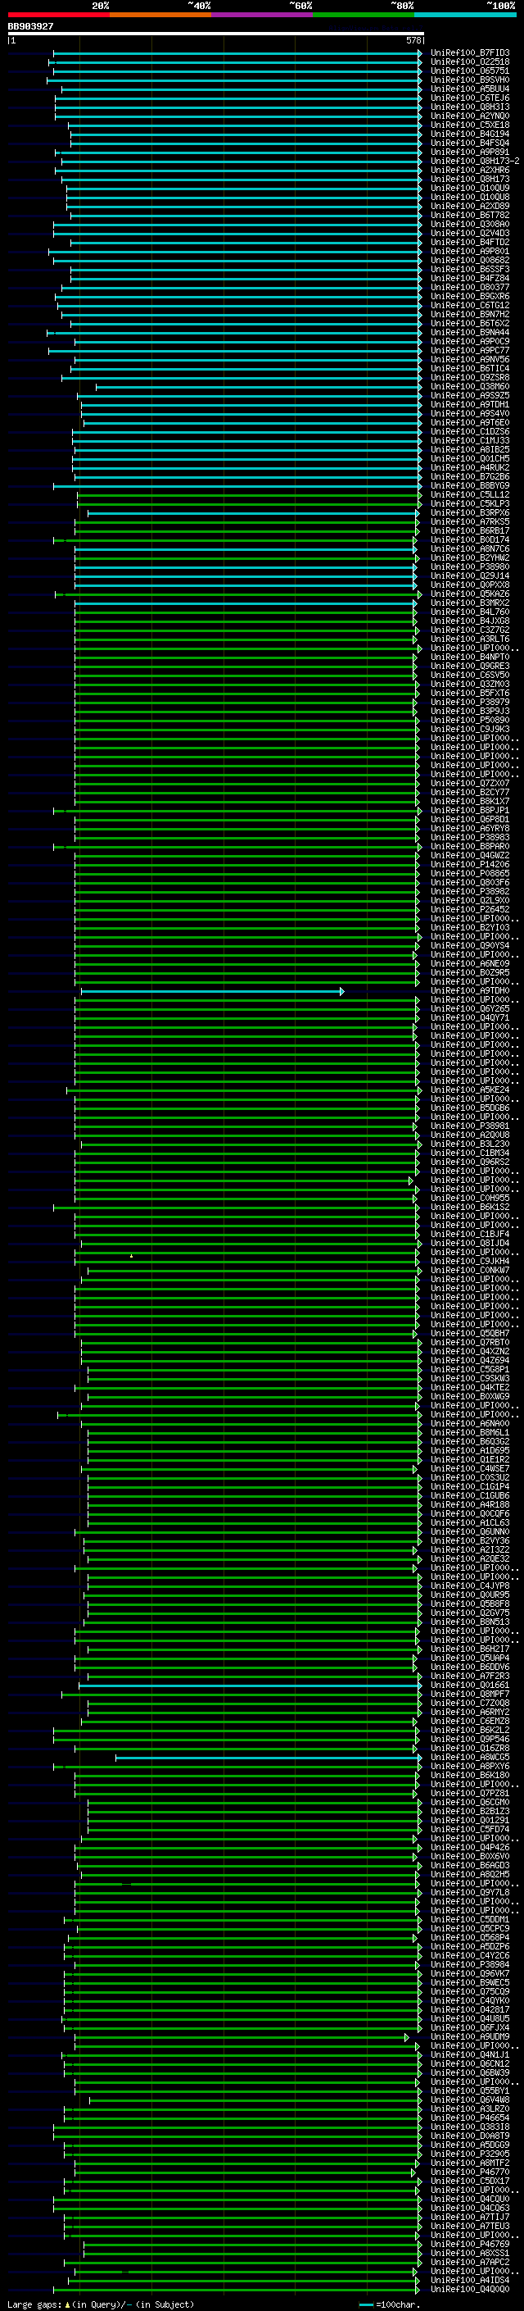This screenshot has width=524, height=2311.
Task: Select the UniRef100_B8BYG9 label
Action: [470, 485]
